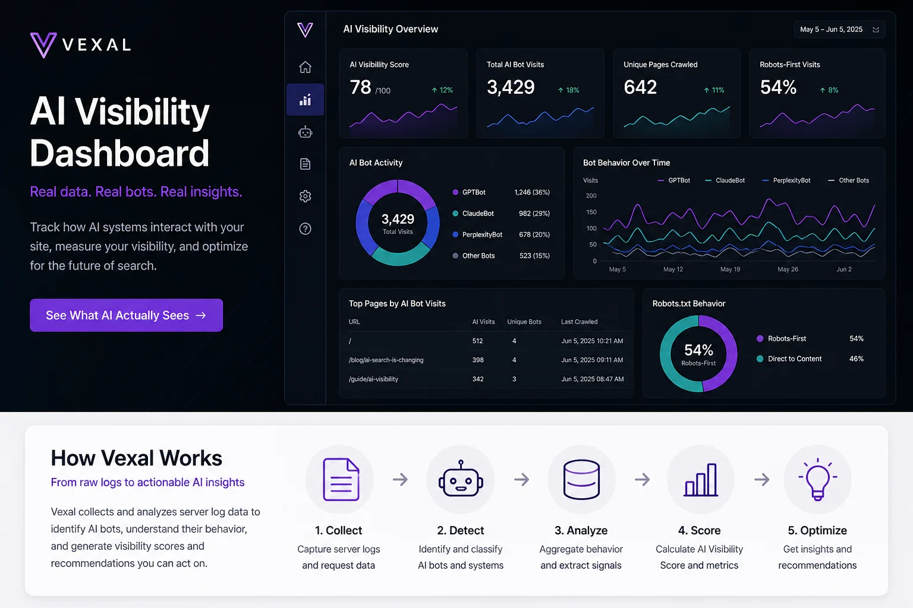Screen dimensions: 913x608
Task: Click the How Vexal Works heading
Action: click(136, 458)
